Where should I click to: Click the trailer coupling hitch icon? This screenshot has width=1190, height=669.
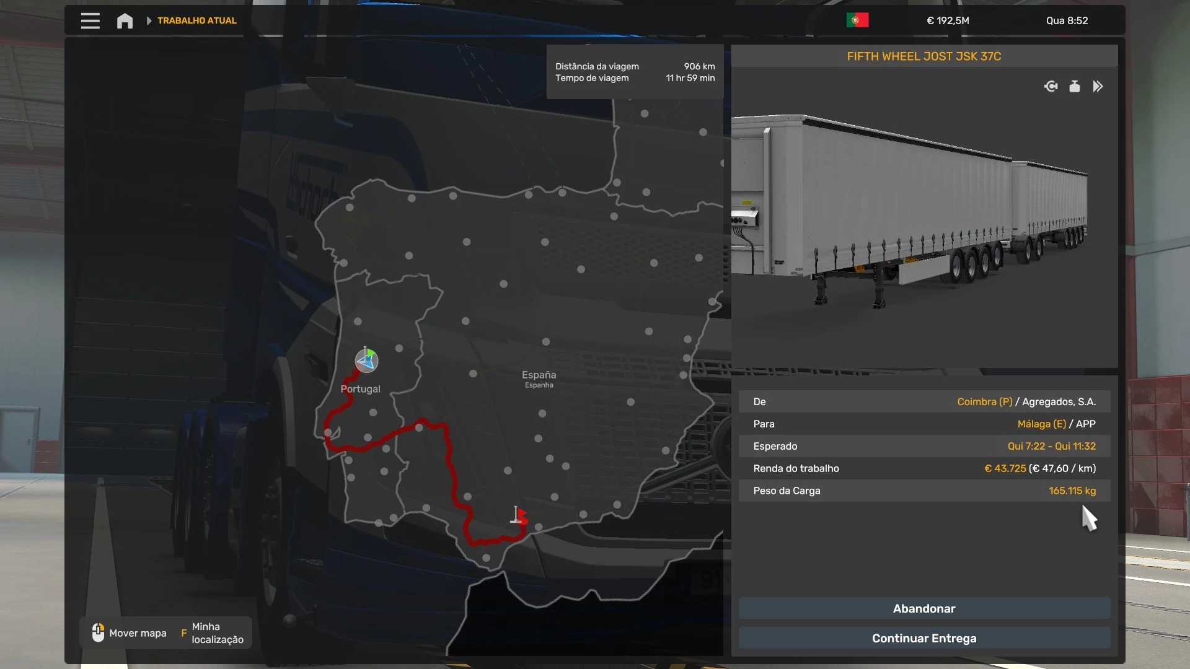pos(1051,86)
